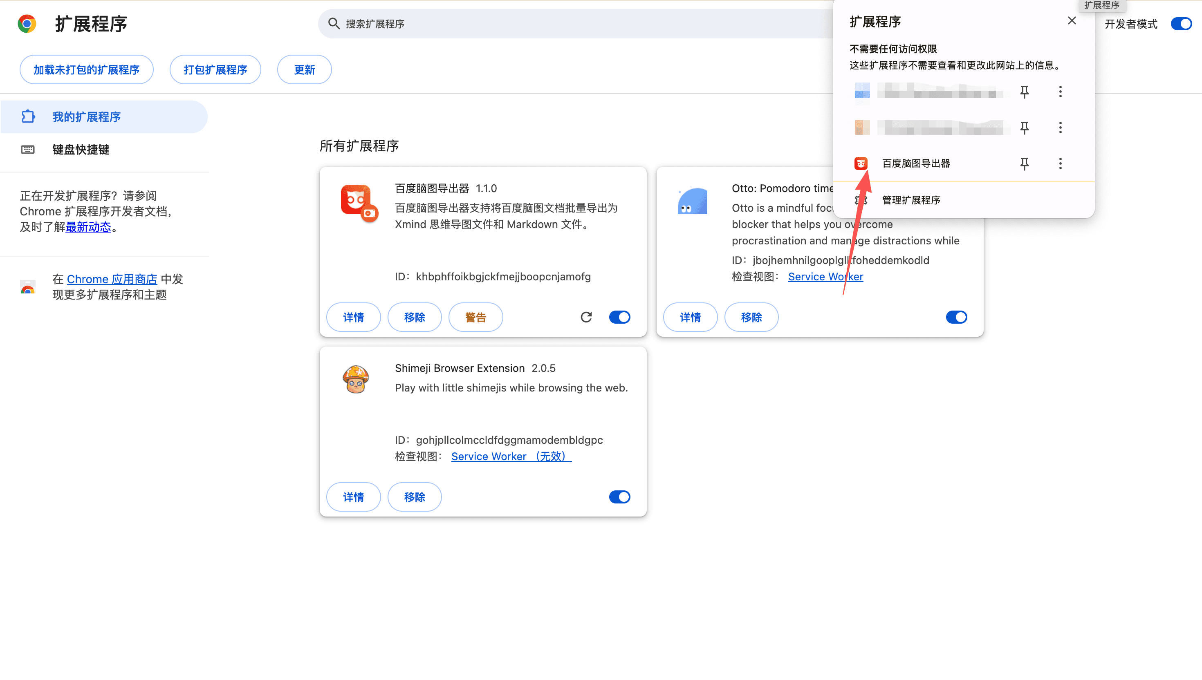This screenshot has width=1202, height=680.
Task: Open more options for 百度脑图导出器 in popup
Action: pyautogui.click(x=1060, y=163)
